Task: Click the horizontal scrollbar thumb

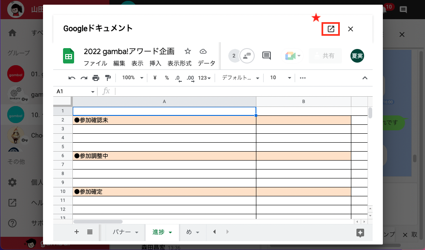Action: pyautogui.click(x=98, y=221)
